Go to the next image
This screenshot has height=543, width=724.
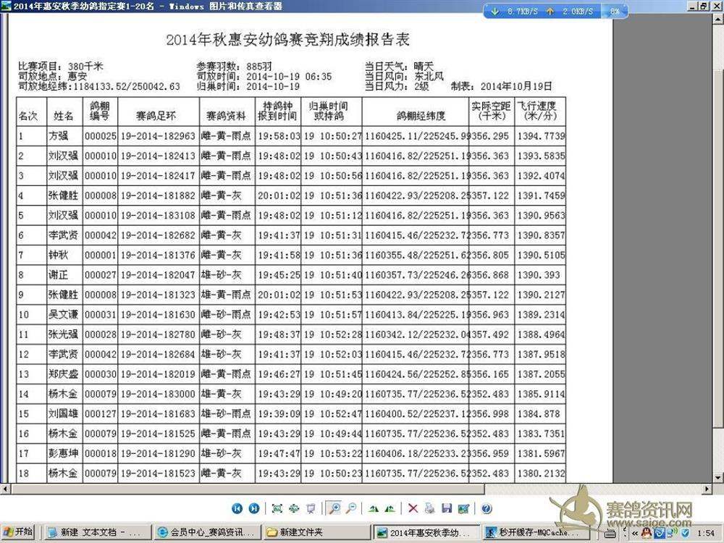[x=254, y=508]
